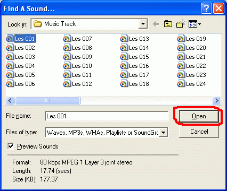Click the Cancel button

click(199, 132)
